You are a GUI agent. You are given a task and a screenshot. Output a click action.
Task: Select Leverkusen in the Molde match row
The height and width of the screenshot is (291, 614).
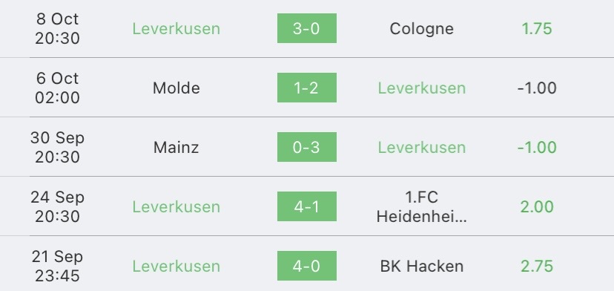[x=422, y=88]
